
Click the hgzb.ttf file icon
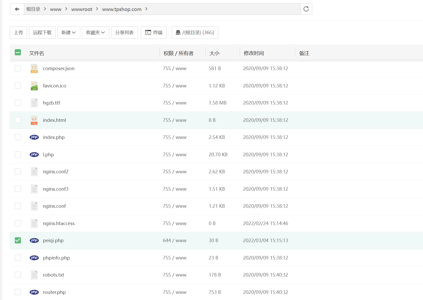34,103
